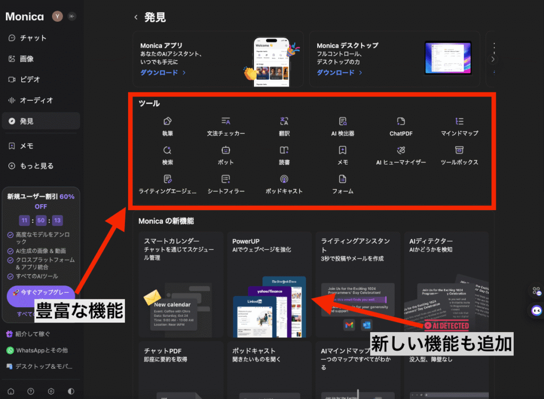Open the メモ tool in the ツール grid
This screenshot has width=544, height=399.
click(x=343, y=155)
